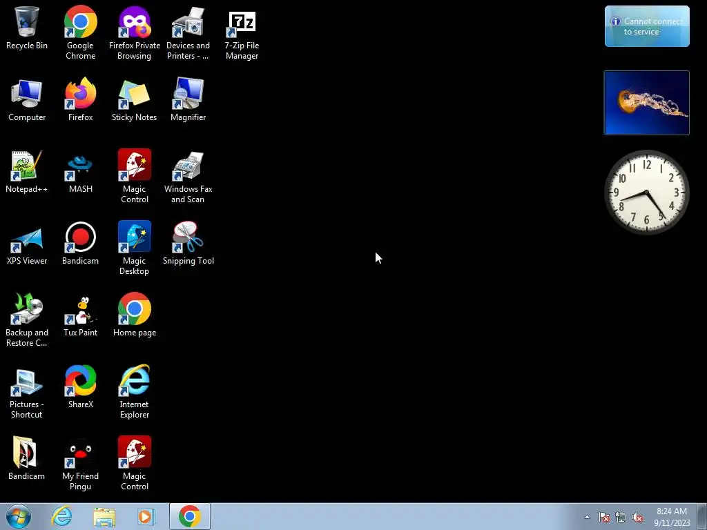
Task: Open the Sticky Notes shortcut
Action: tap(135, 100)
